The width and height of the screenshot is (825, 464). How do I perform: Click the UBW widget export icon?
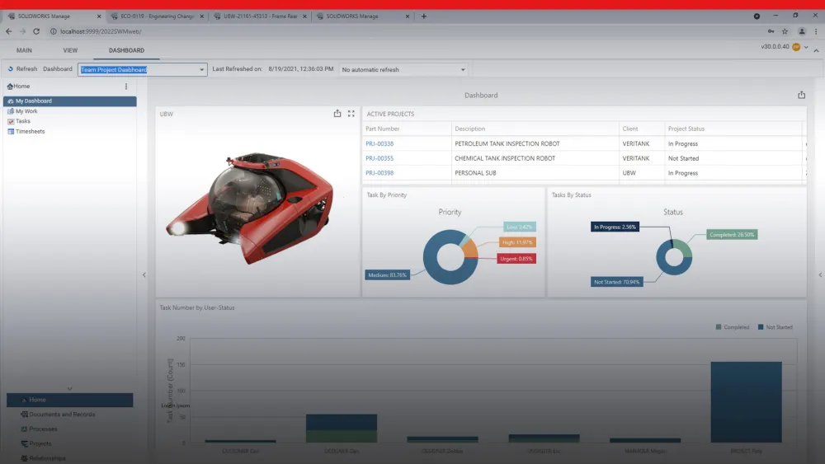(x=337, y=114)
